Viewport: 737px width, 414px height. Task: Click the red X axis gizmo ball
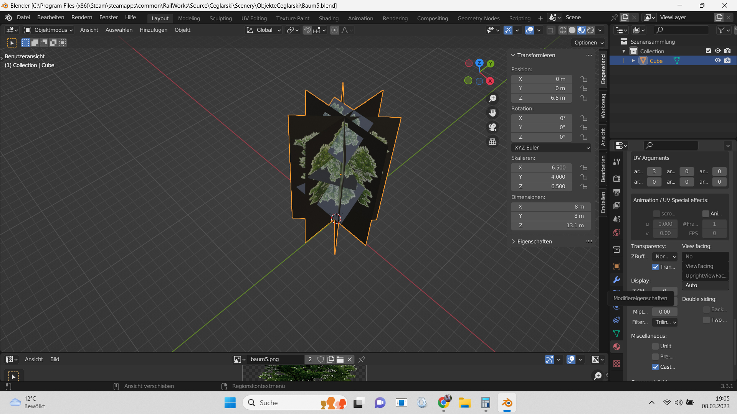(490, 81)
